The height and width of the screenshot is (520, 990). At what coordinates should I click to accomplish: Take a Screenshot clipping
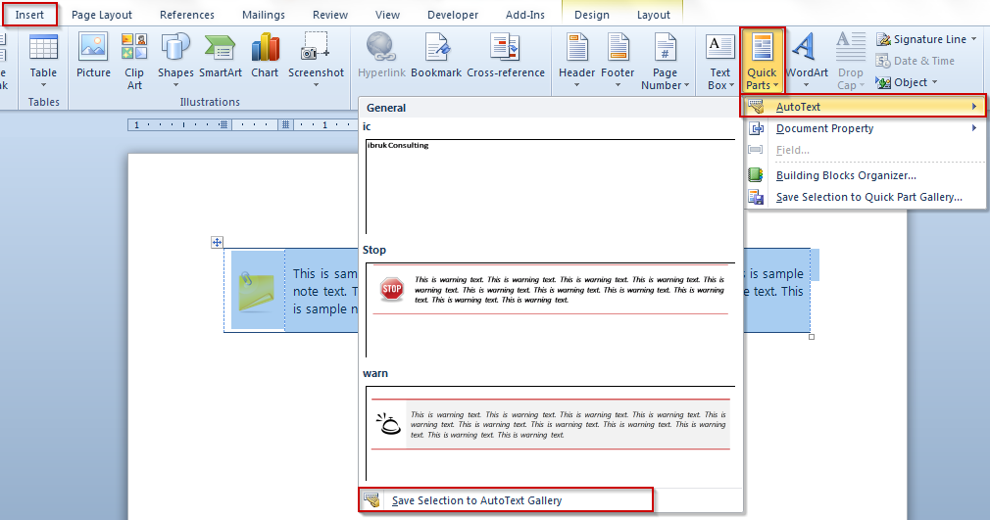coord(316,62)
